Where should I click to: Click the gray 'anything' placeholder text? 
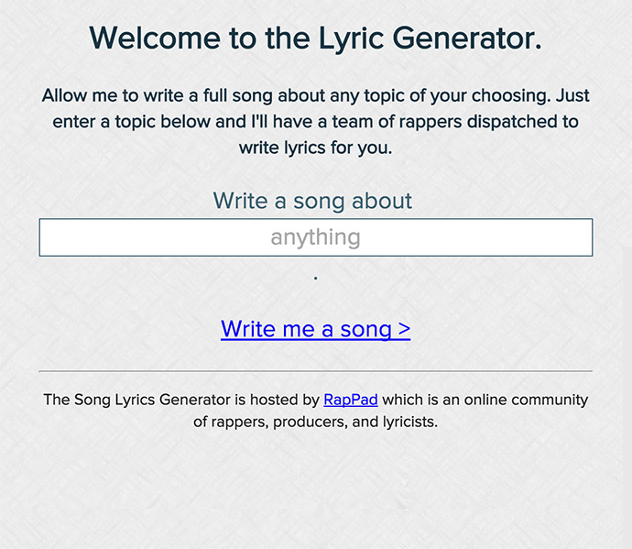(x=316, y=237)
